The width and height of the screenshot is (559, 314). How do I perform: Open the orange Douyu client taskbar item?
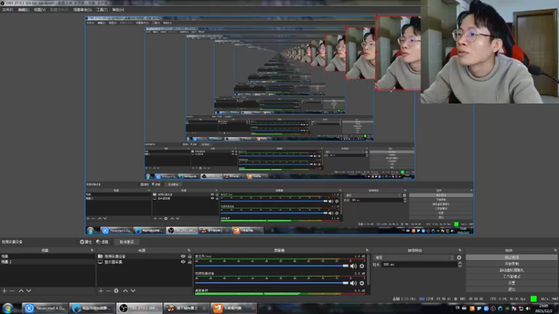click(233, 308)
